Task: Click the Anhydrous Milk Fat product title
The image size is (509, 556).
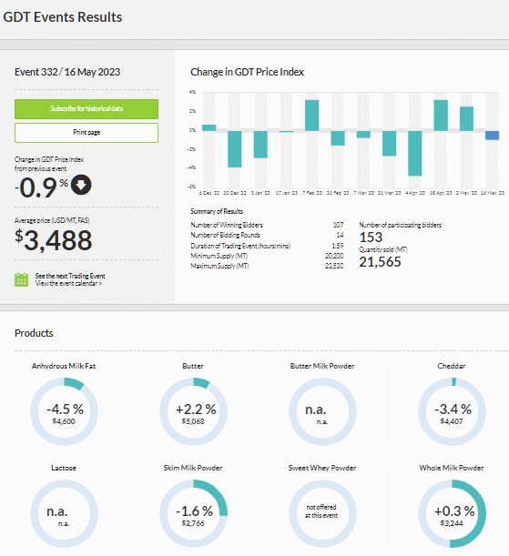Action: (64, 366)
